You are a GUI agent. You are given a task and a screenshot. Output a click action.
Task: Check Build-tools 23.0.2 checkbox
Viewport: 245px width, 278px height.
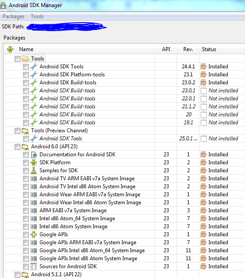click(x=26, y=83)
